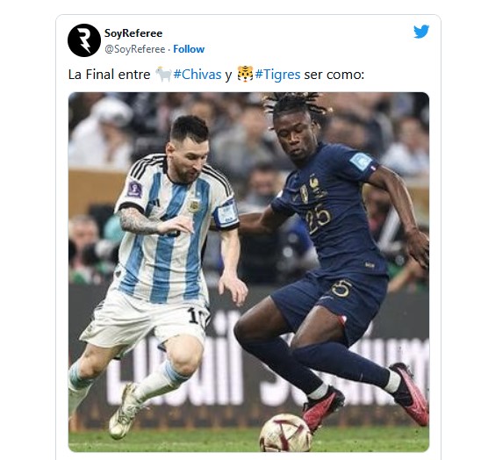481x460 pixels.
Task: Open the #Tigres hashtag
Action: point(277,75)
